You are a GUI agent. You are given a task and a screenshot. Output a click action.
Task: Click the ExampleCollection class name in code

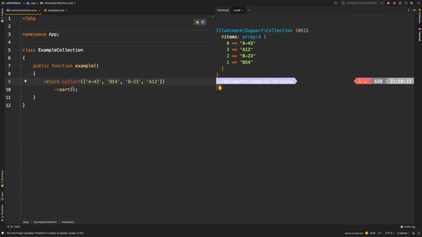[61, 50]
